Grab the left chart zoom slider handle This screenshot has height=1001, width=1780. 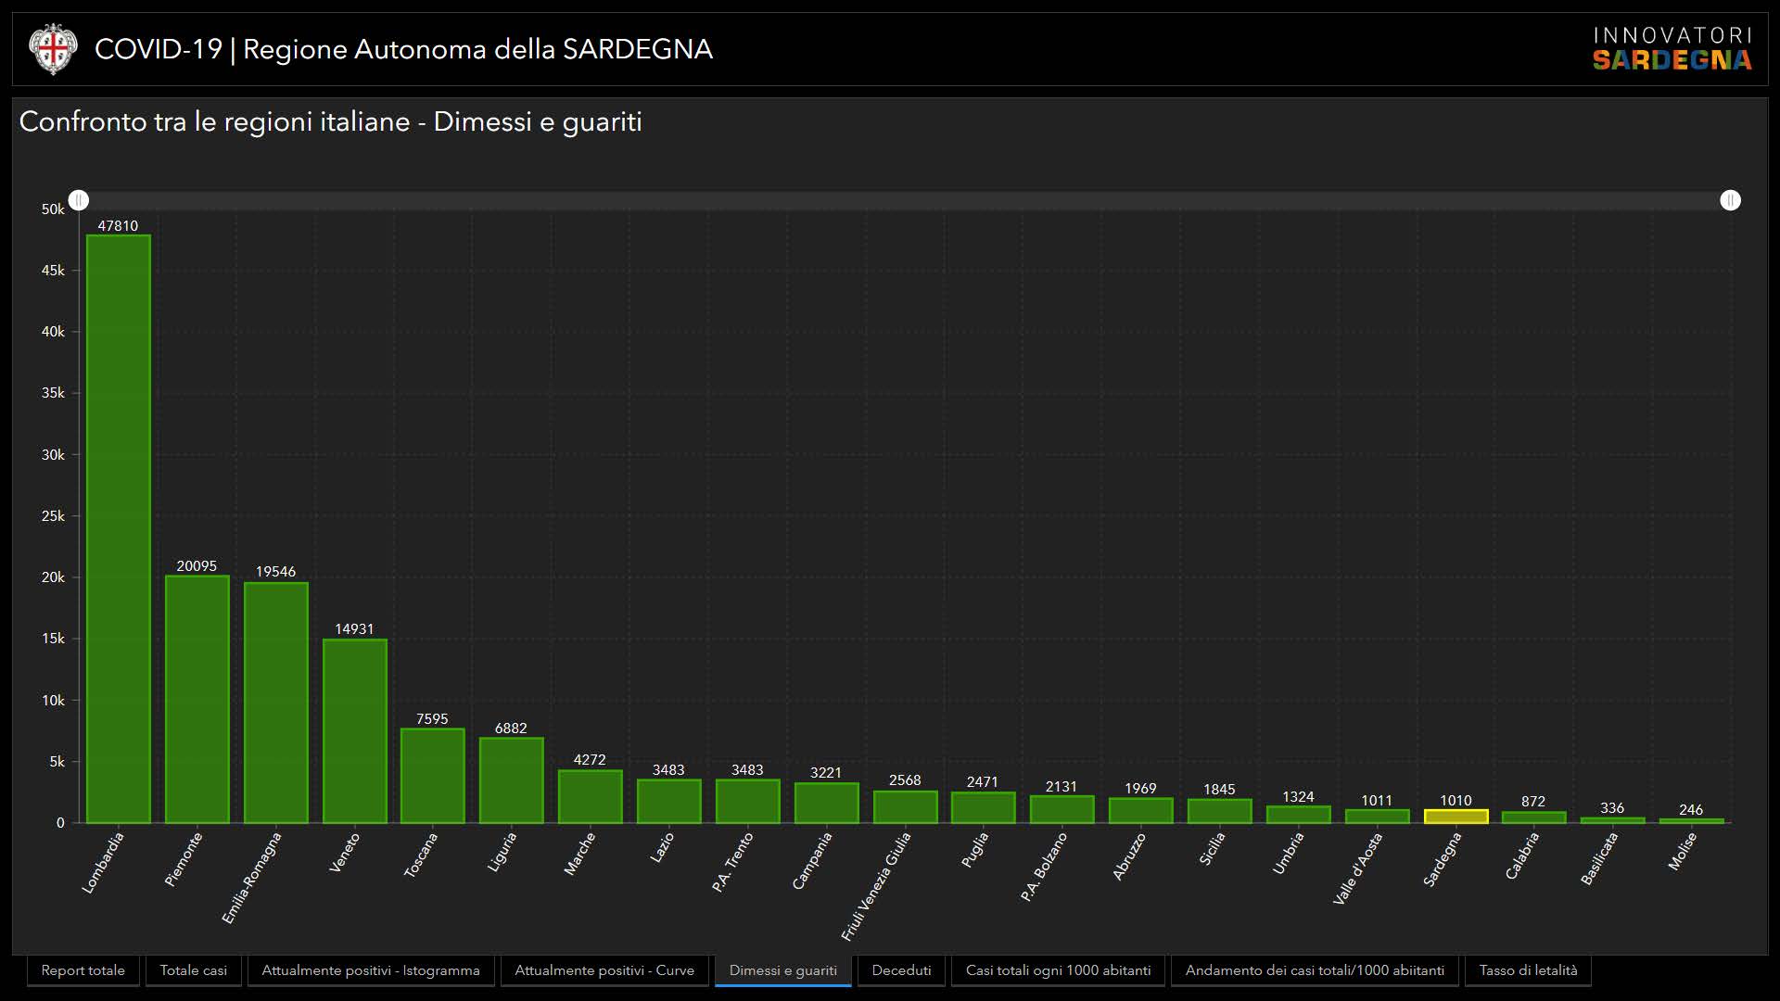tap(79, 200)
